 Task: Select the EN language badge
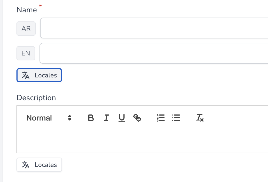pyautogui.click(x=26, y=53)
